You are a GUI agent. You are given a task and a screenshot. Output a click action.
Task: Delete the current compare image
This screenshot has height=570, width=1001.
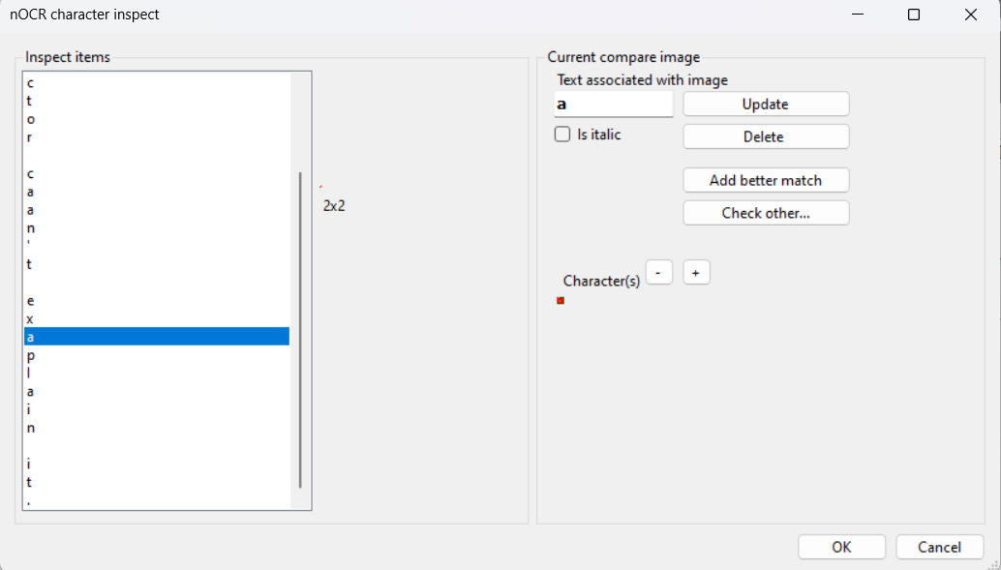tap(766, 136)
